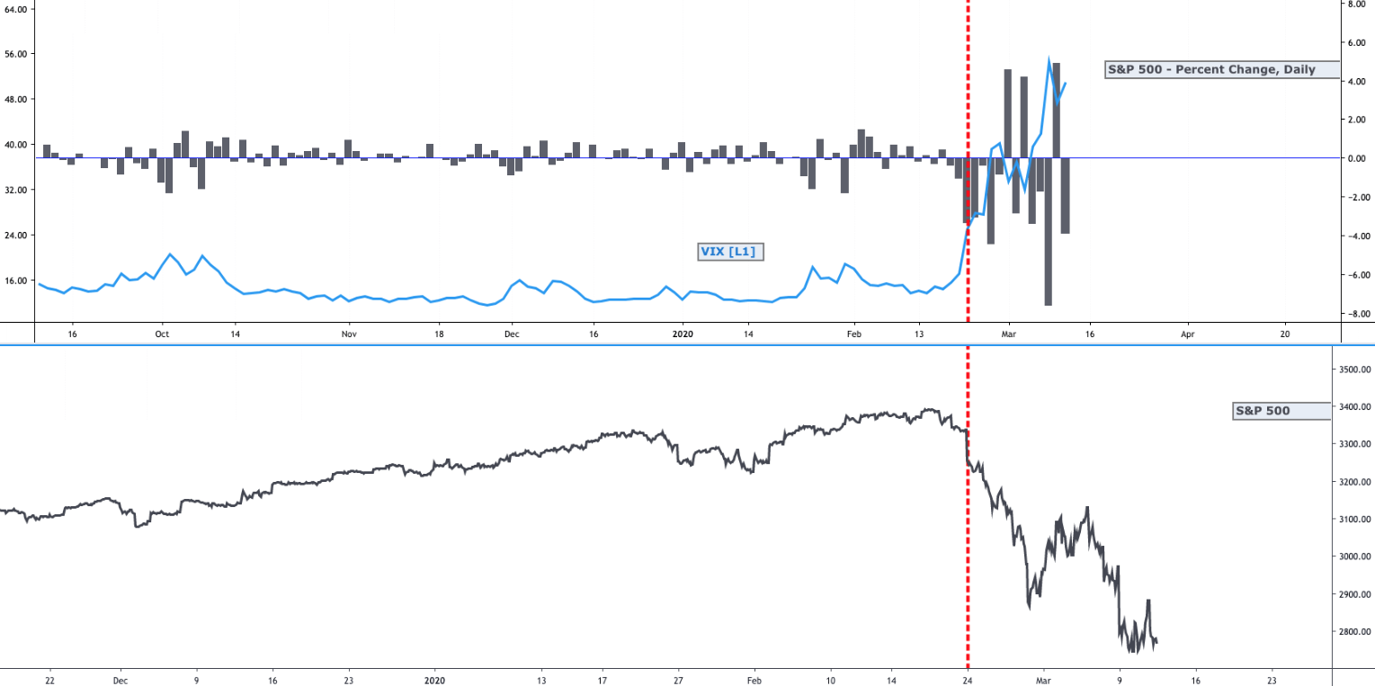Click the 3200.00 price level
1375x686 pixels.
1354,482
